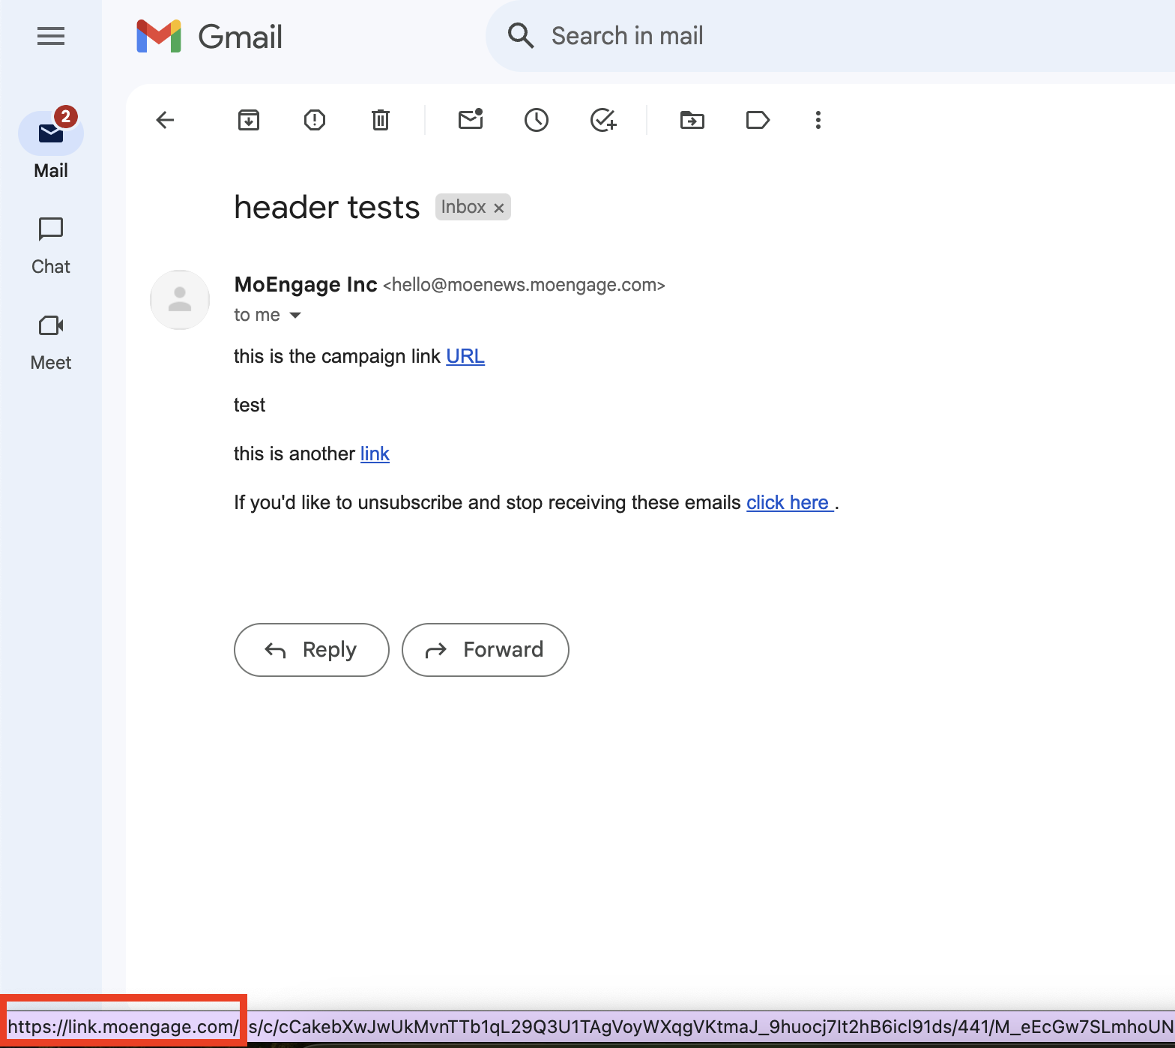Screen dimensions: 1175x1048
Task: Click the Reply button
Action: click(312, 650)
